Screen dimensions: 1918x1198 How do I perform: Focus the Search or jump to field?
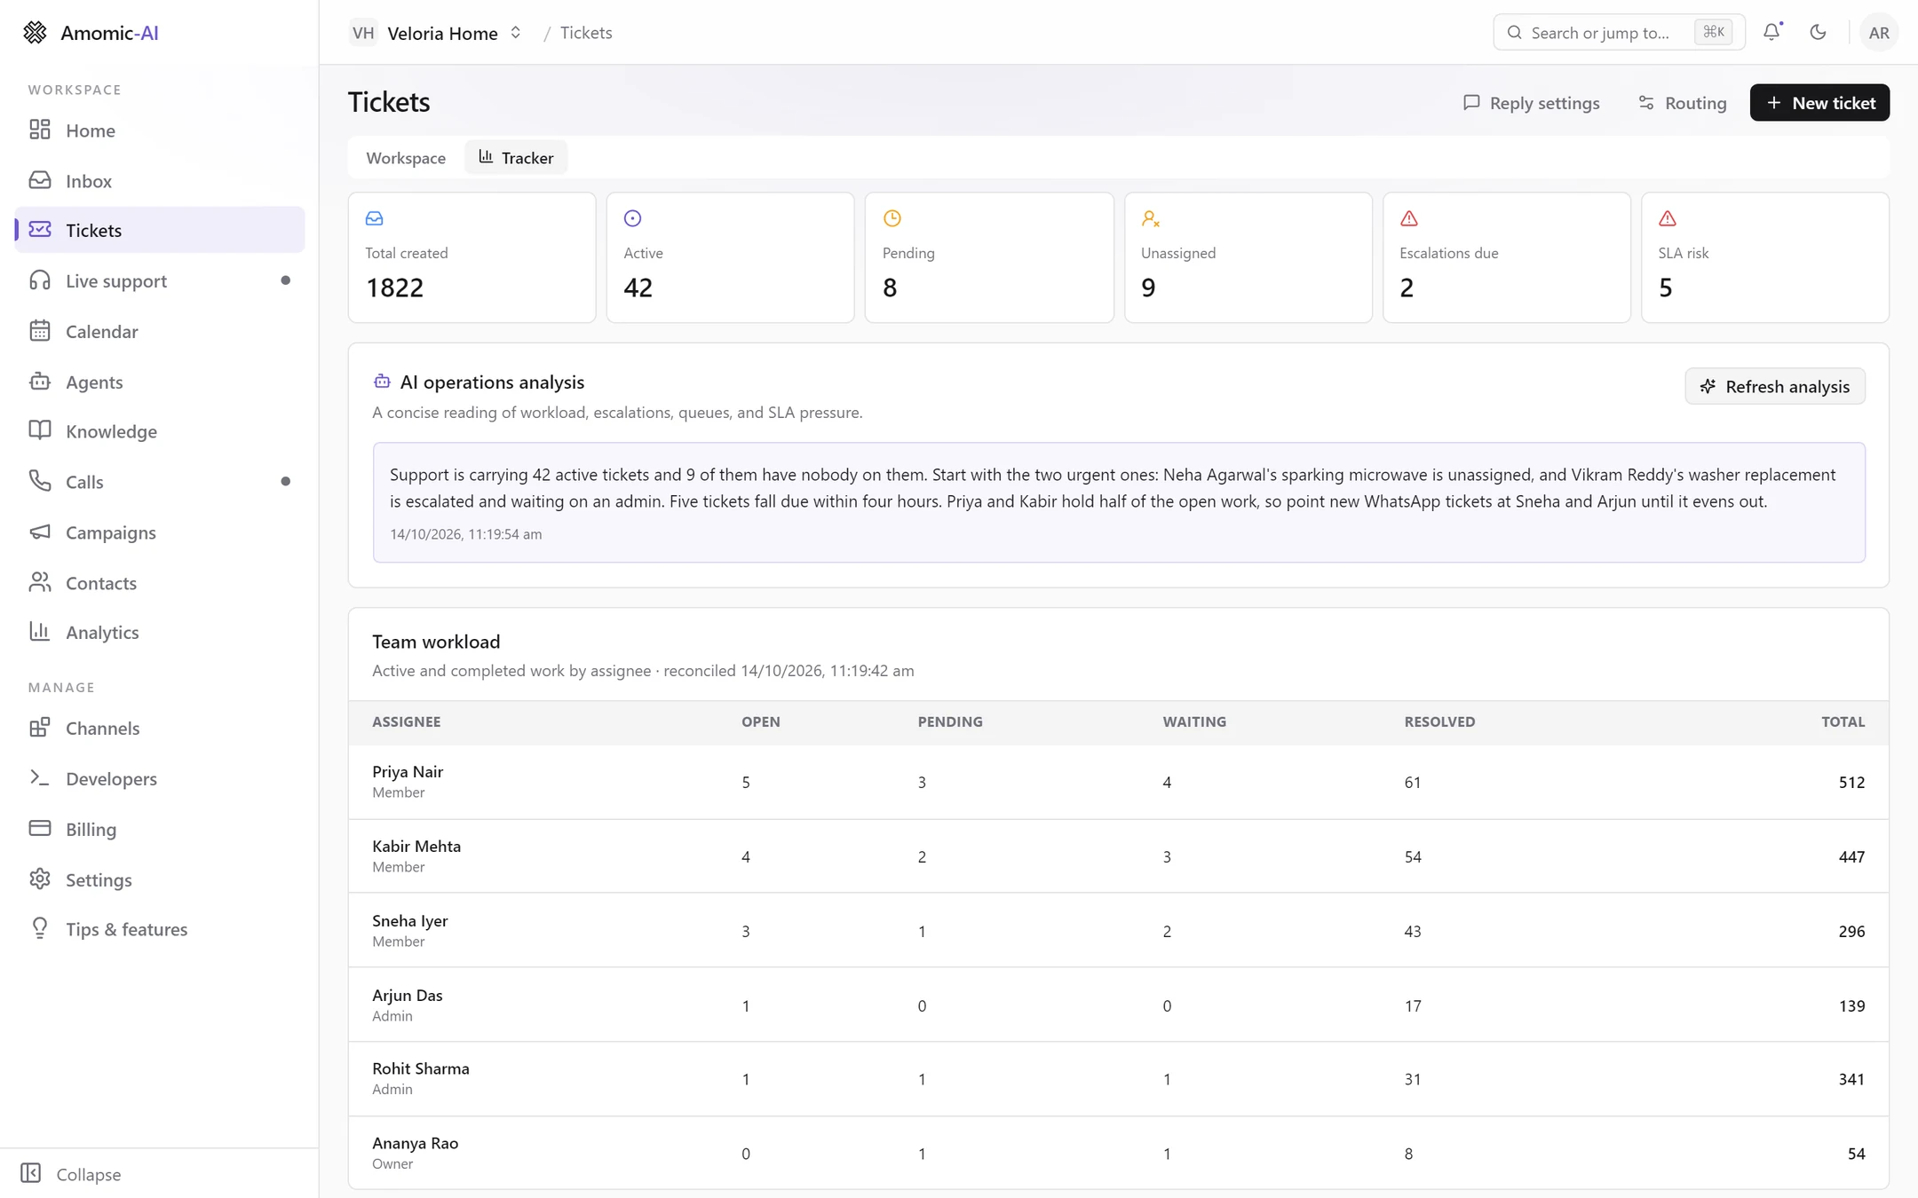click(1619, 33)
